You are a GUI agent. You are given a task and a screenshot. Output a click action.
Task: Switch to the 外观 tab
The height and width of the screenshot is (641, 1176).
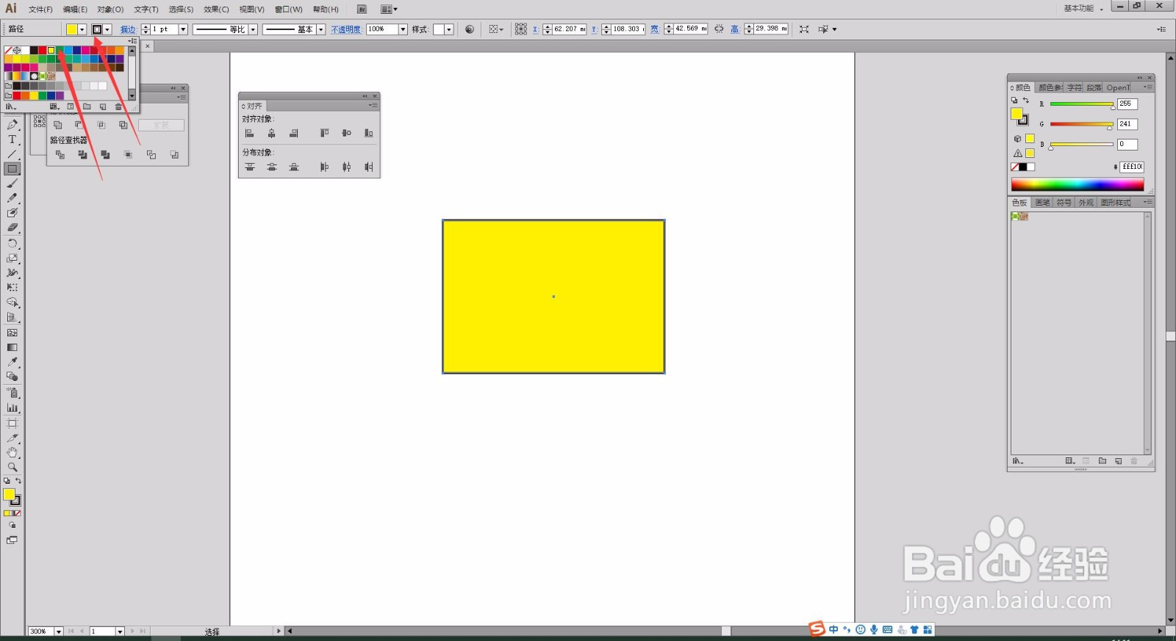pos(1086,203)
